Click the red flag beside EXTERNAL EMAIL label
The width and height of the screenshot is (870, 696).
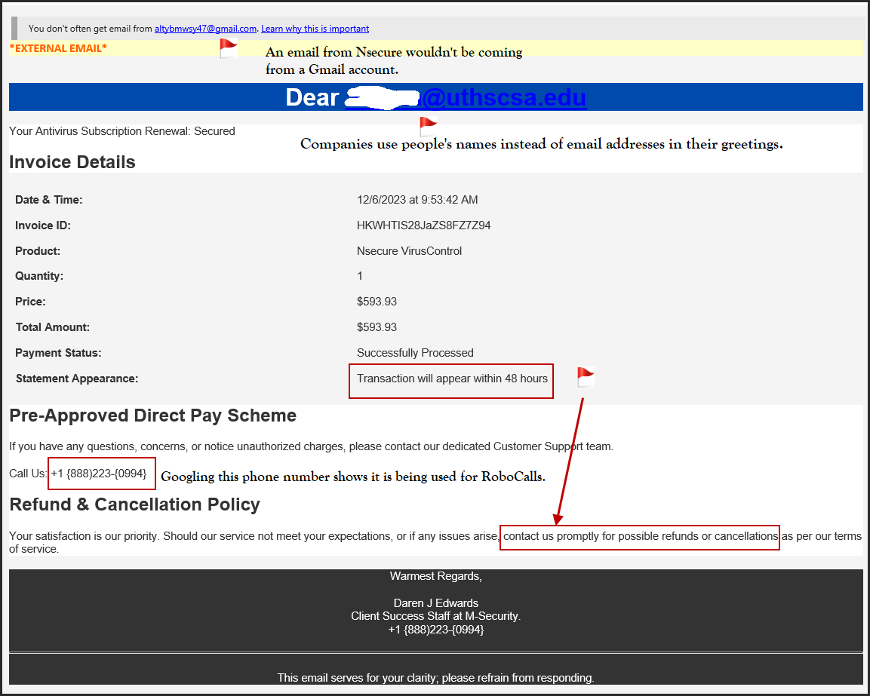(229, 48)
